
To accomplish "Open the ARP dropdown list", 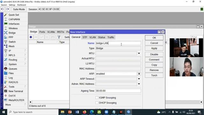I will pyautogui.click(x=139, y=74).
